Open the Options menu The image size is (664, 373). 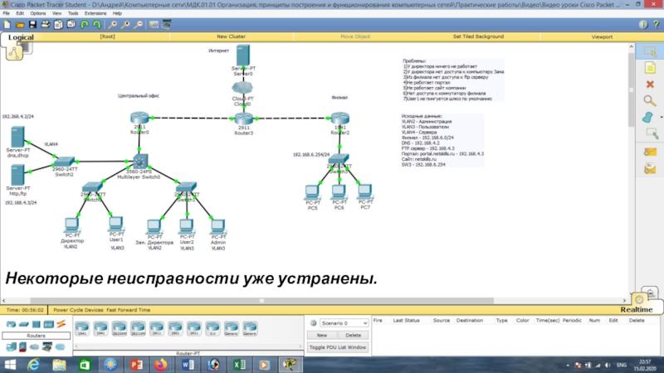point(37,13)
